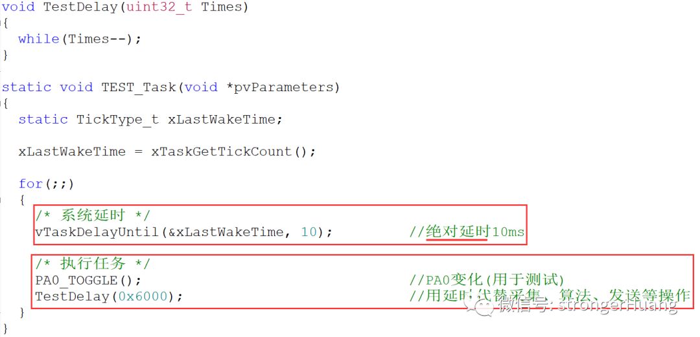Viewport: 700px width, 337px height.
Task: Click the 执行任务 comment line
Action: pos(93,264)
